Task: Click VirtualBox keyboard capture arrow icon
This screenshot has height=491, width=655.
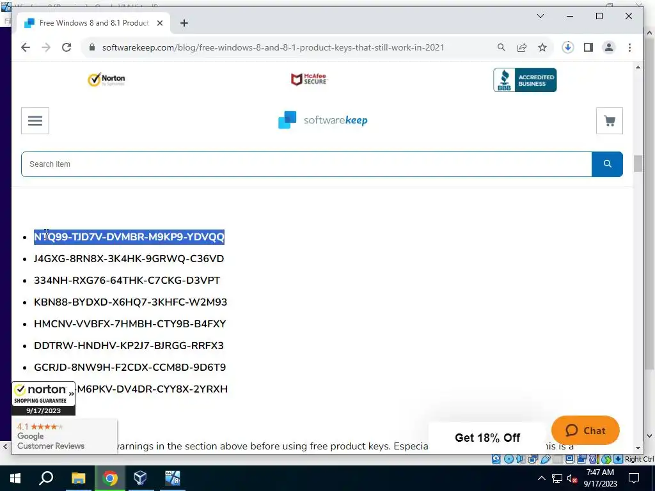Action: [x=619, y=459]
